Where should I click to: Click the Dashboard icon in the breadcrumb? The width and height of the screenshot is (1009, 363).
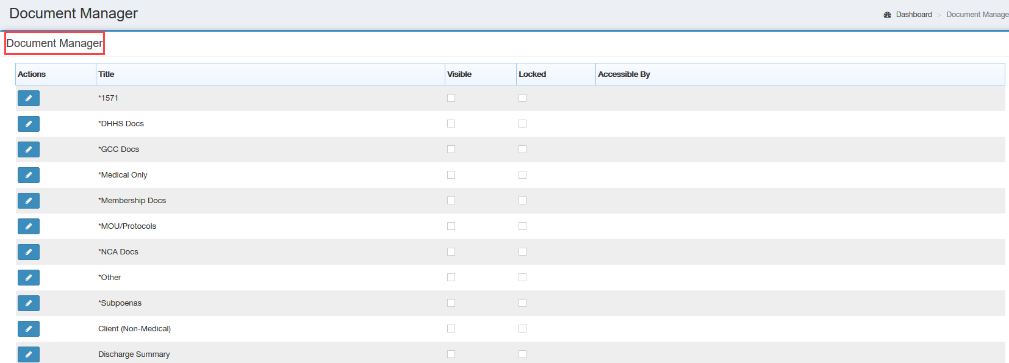click(888, 15)
